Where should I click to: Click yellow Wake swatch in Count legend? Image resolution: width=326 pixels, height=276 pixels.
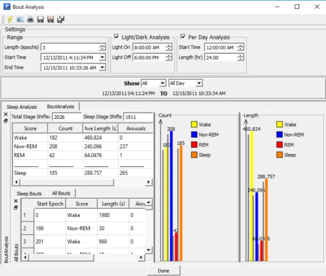[x=194, y=124]
